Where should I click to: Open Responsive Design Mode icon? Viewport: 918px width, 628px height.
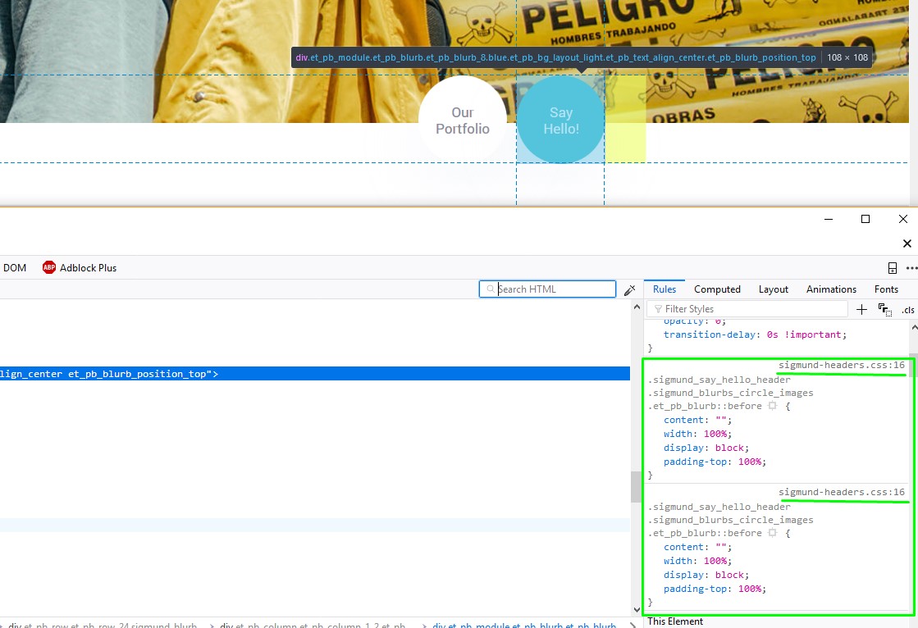(892, 268)
